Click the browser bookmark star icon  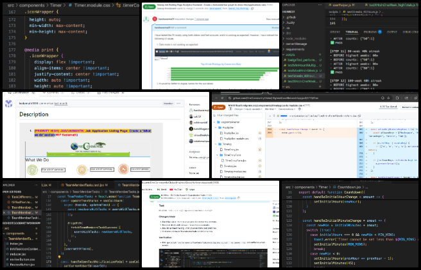point(389,98)
